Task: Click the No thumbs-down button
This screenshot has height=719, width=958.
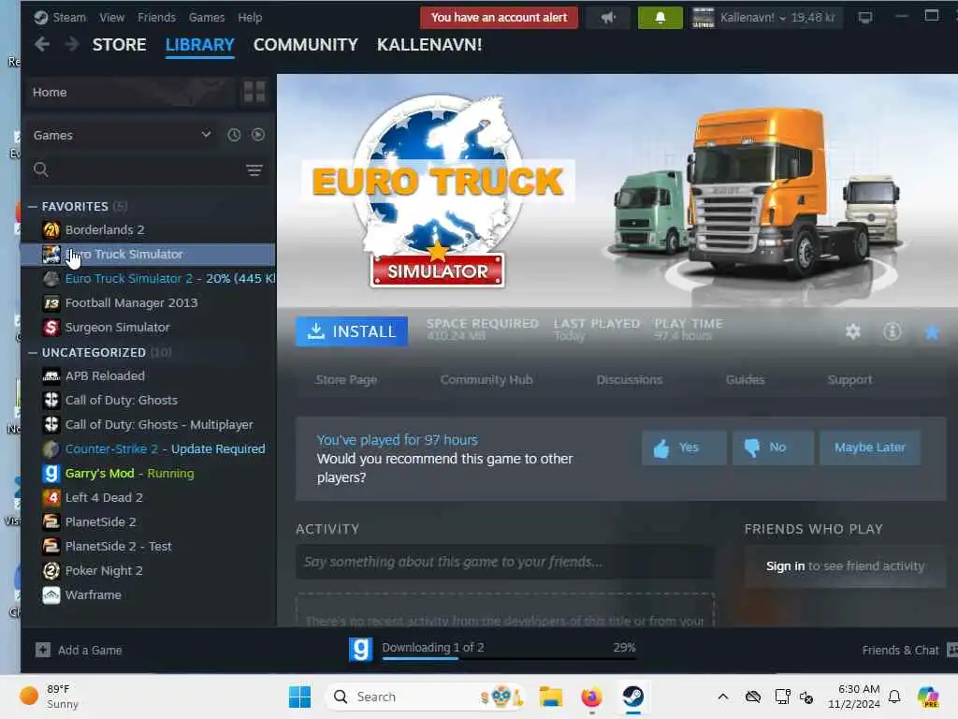Action: click(773, 448)
